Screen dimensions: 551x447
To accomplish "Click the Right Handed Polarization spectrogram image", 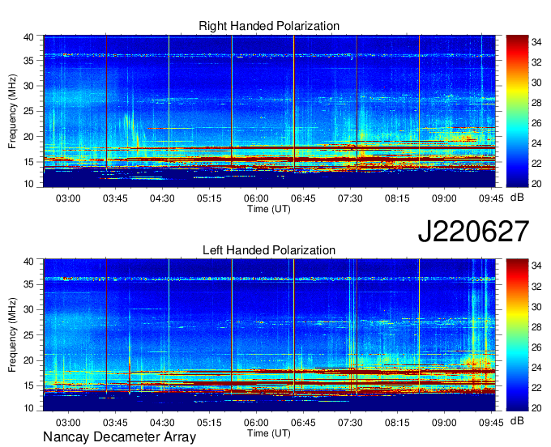I will (x=269, y=111).
